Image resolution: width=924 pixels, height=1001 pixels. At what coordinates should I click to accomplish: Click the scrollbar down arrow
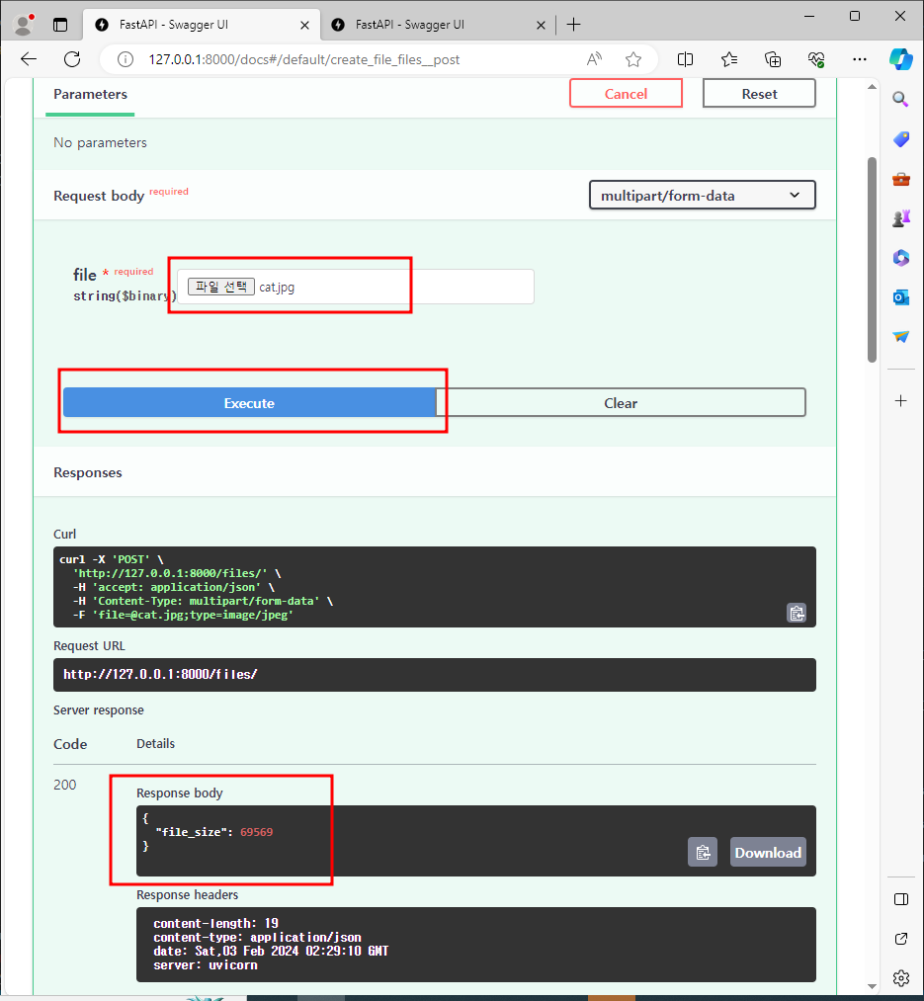(872, 986)
